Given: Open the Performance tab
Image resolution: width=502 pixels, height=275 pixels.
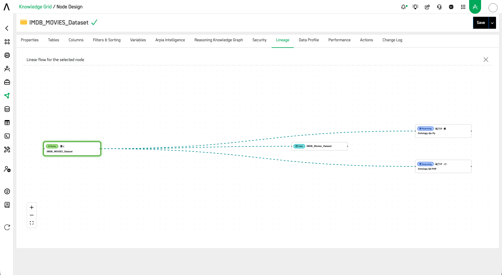Looking at the screenshot, I should (x=339, y=40).
